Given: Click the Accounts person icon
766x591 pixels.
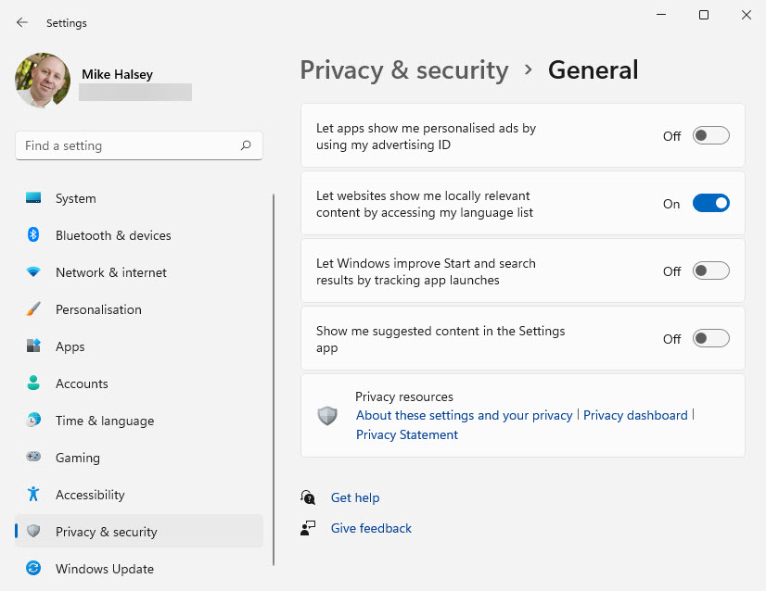Looking at the screenshot, I should (33, 384).
